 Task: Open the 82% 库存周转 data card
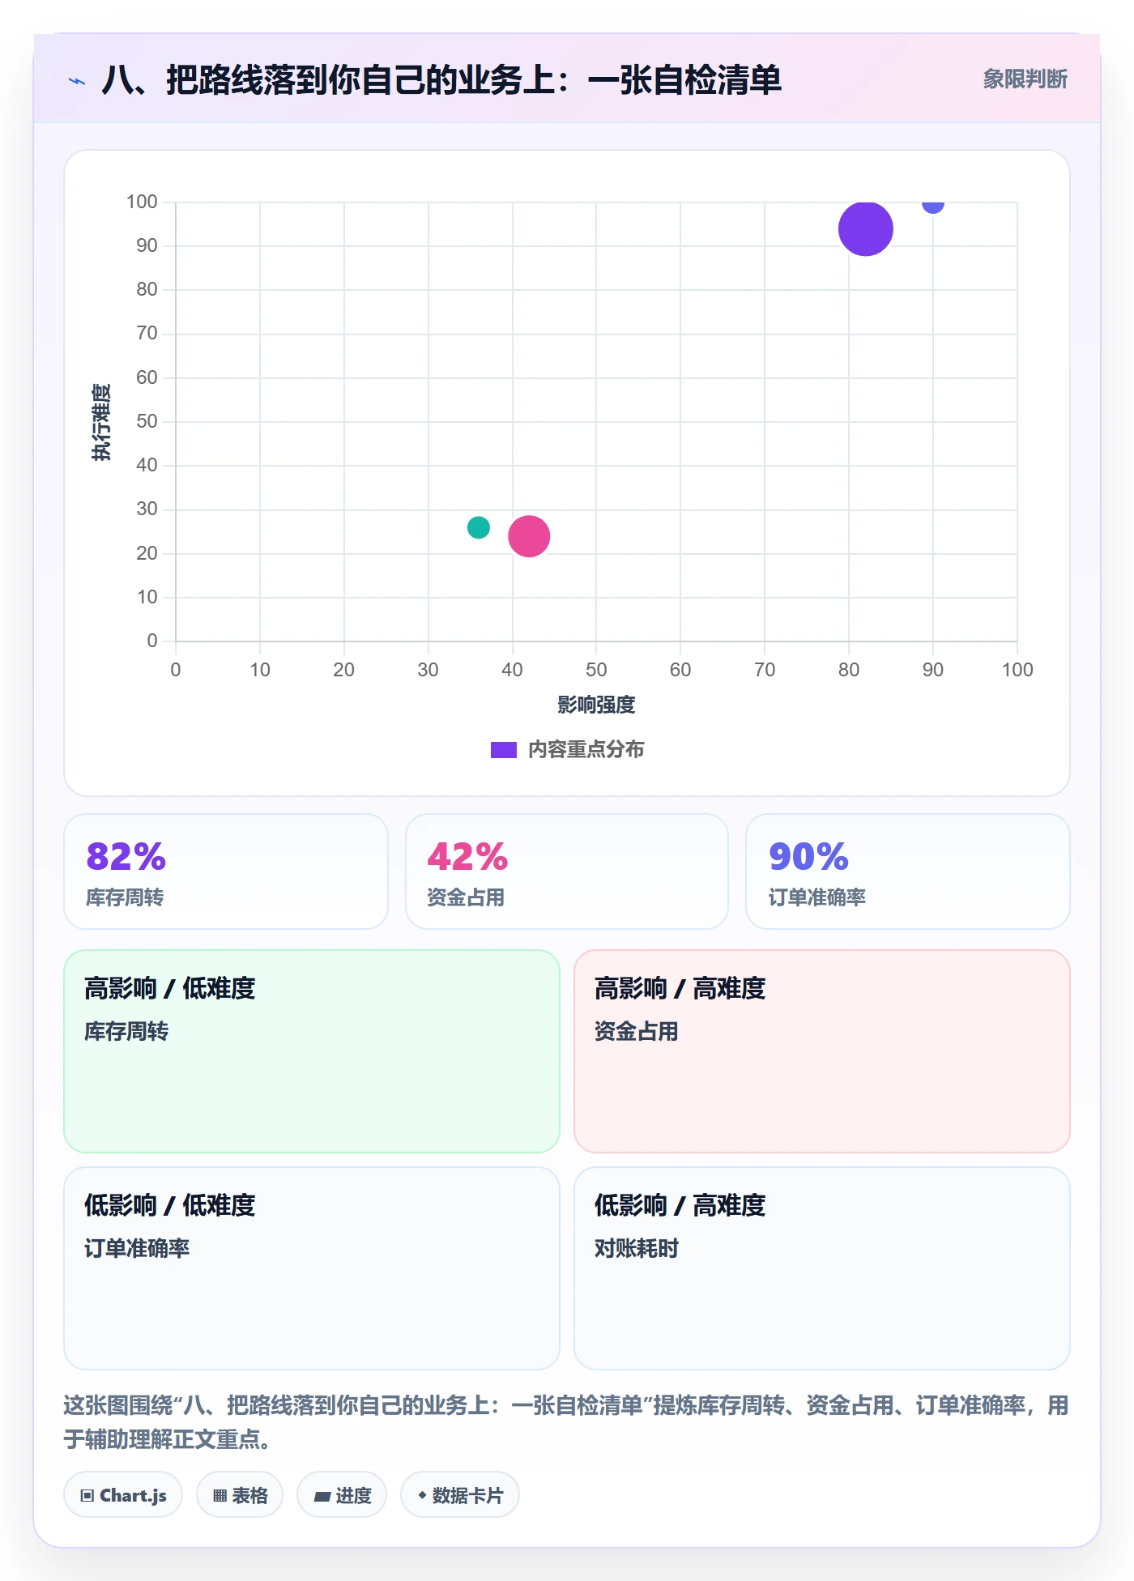click(226, 871)
